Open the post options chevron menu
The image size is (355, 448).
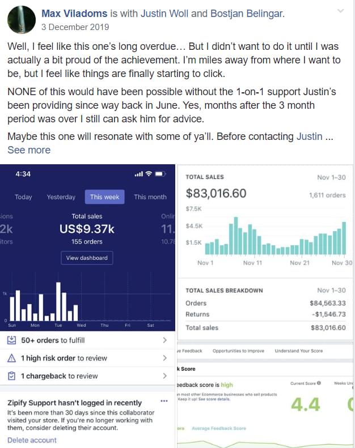coord(340,11)
